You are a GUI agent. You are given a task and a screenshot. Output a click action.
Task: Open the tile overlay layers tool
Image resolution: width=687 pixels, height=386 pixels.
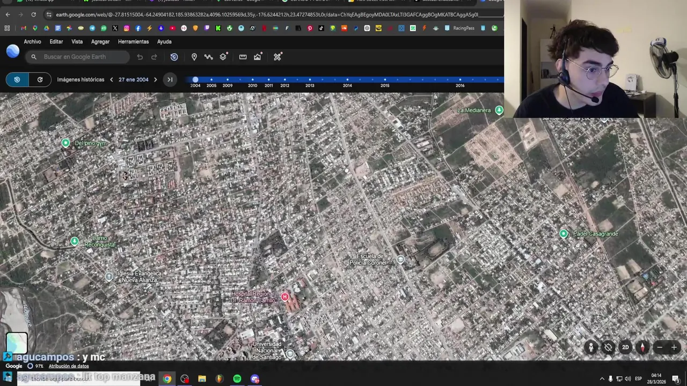[224, 56]
